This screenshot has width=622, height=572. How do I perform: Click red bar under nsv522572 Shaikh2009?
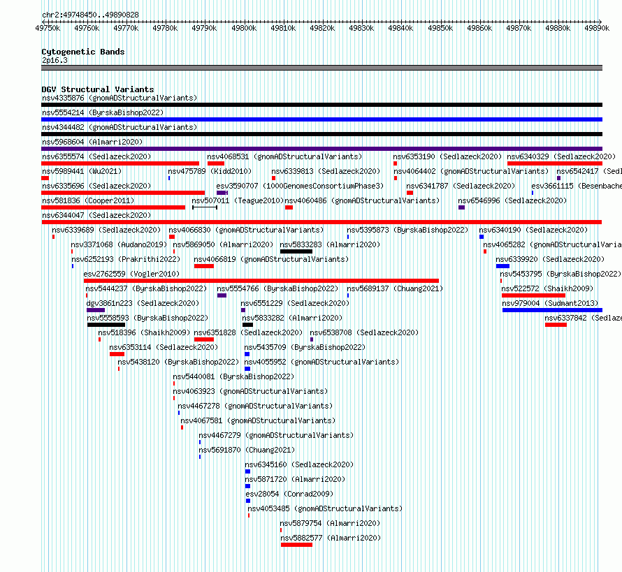click(x=533, y=295)
